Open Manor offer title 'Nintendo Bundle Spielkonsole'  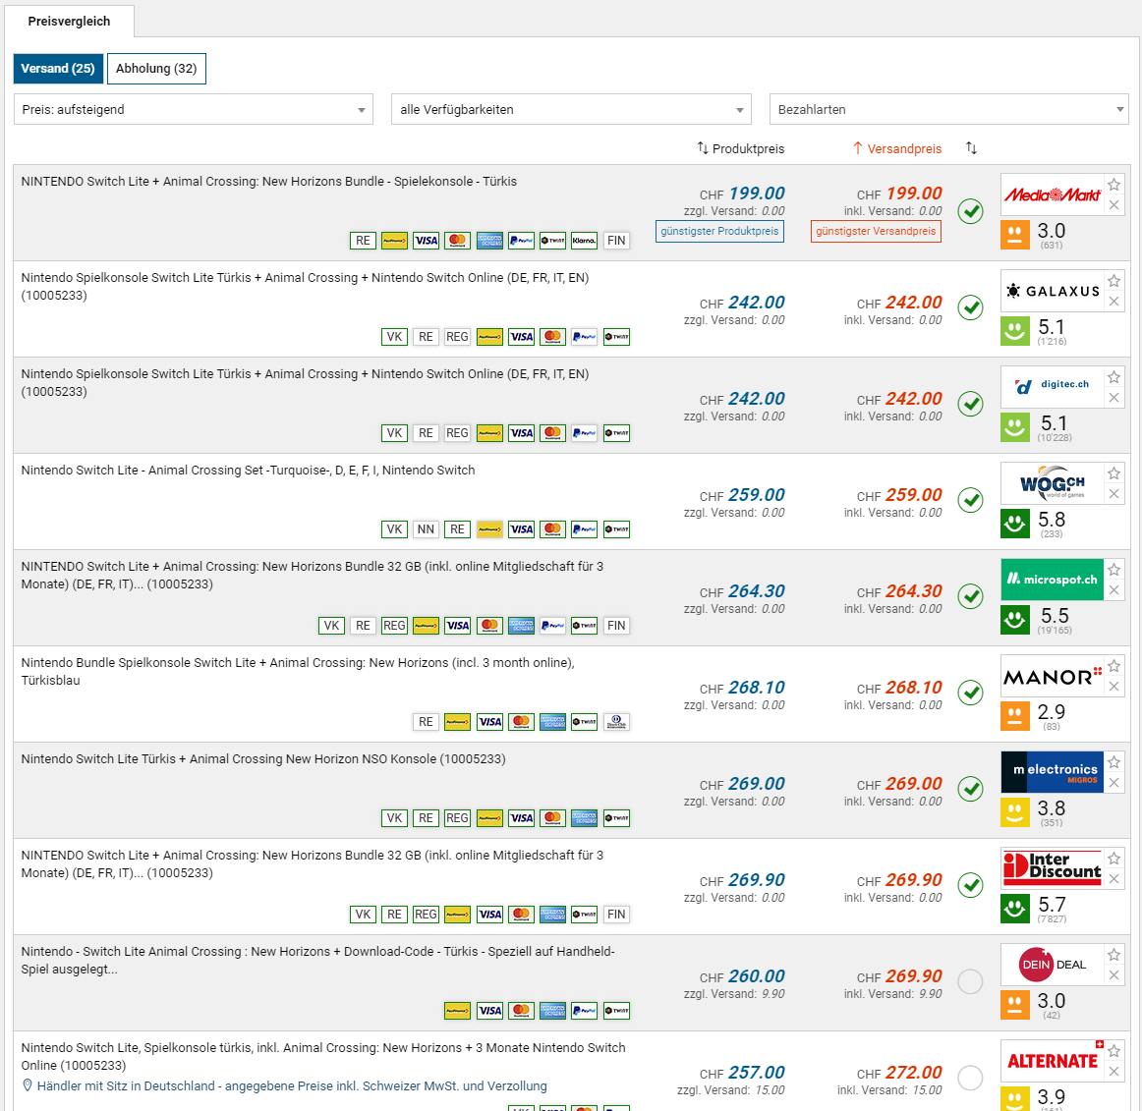(298, 671)
